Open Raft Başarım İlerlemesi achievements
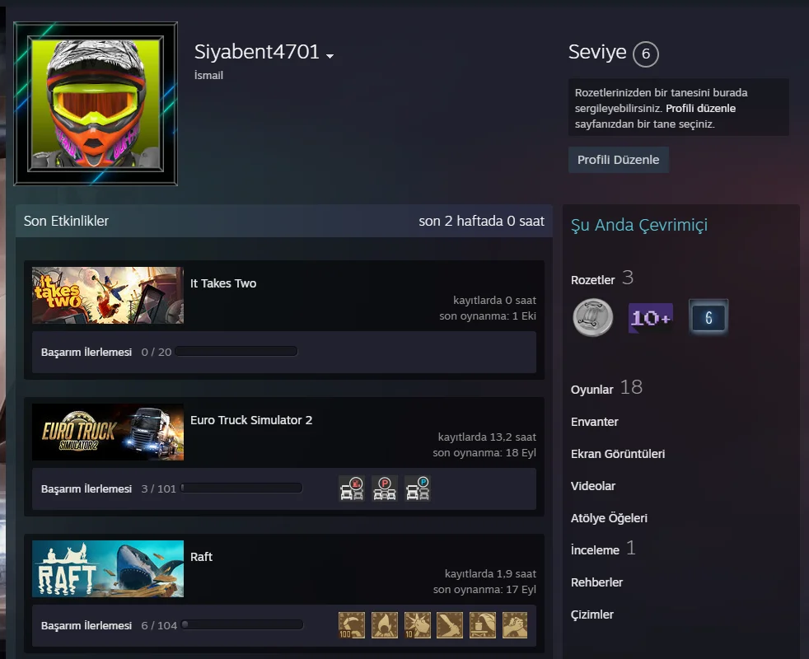 (87, 625)
